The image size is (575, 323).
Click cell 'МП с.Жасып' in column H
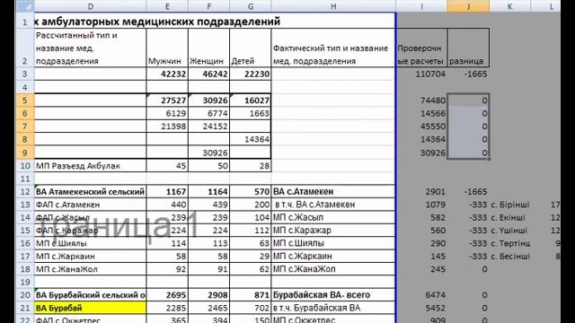click(x=333, y=217)
